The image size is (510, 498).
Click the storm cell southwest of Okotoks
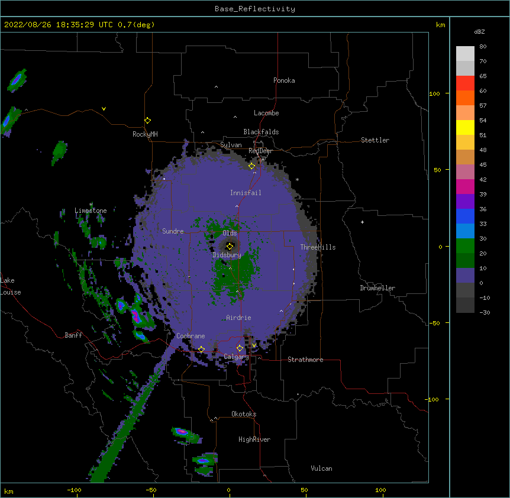coord(185,435)
